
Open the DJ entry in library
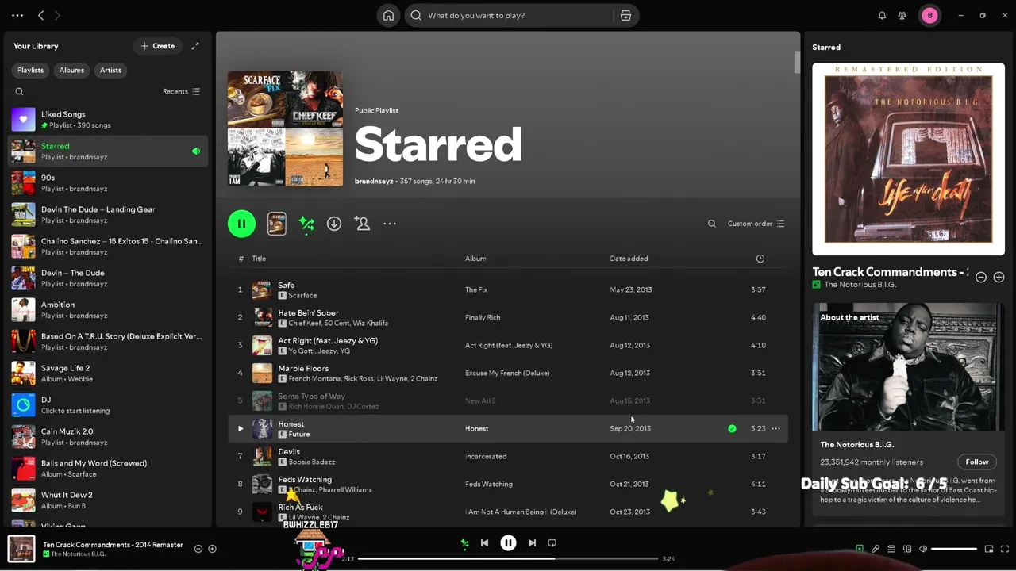tap(108, 405)
